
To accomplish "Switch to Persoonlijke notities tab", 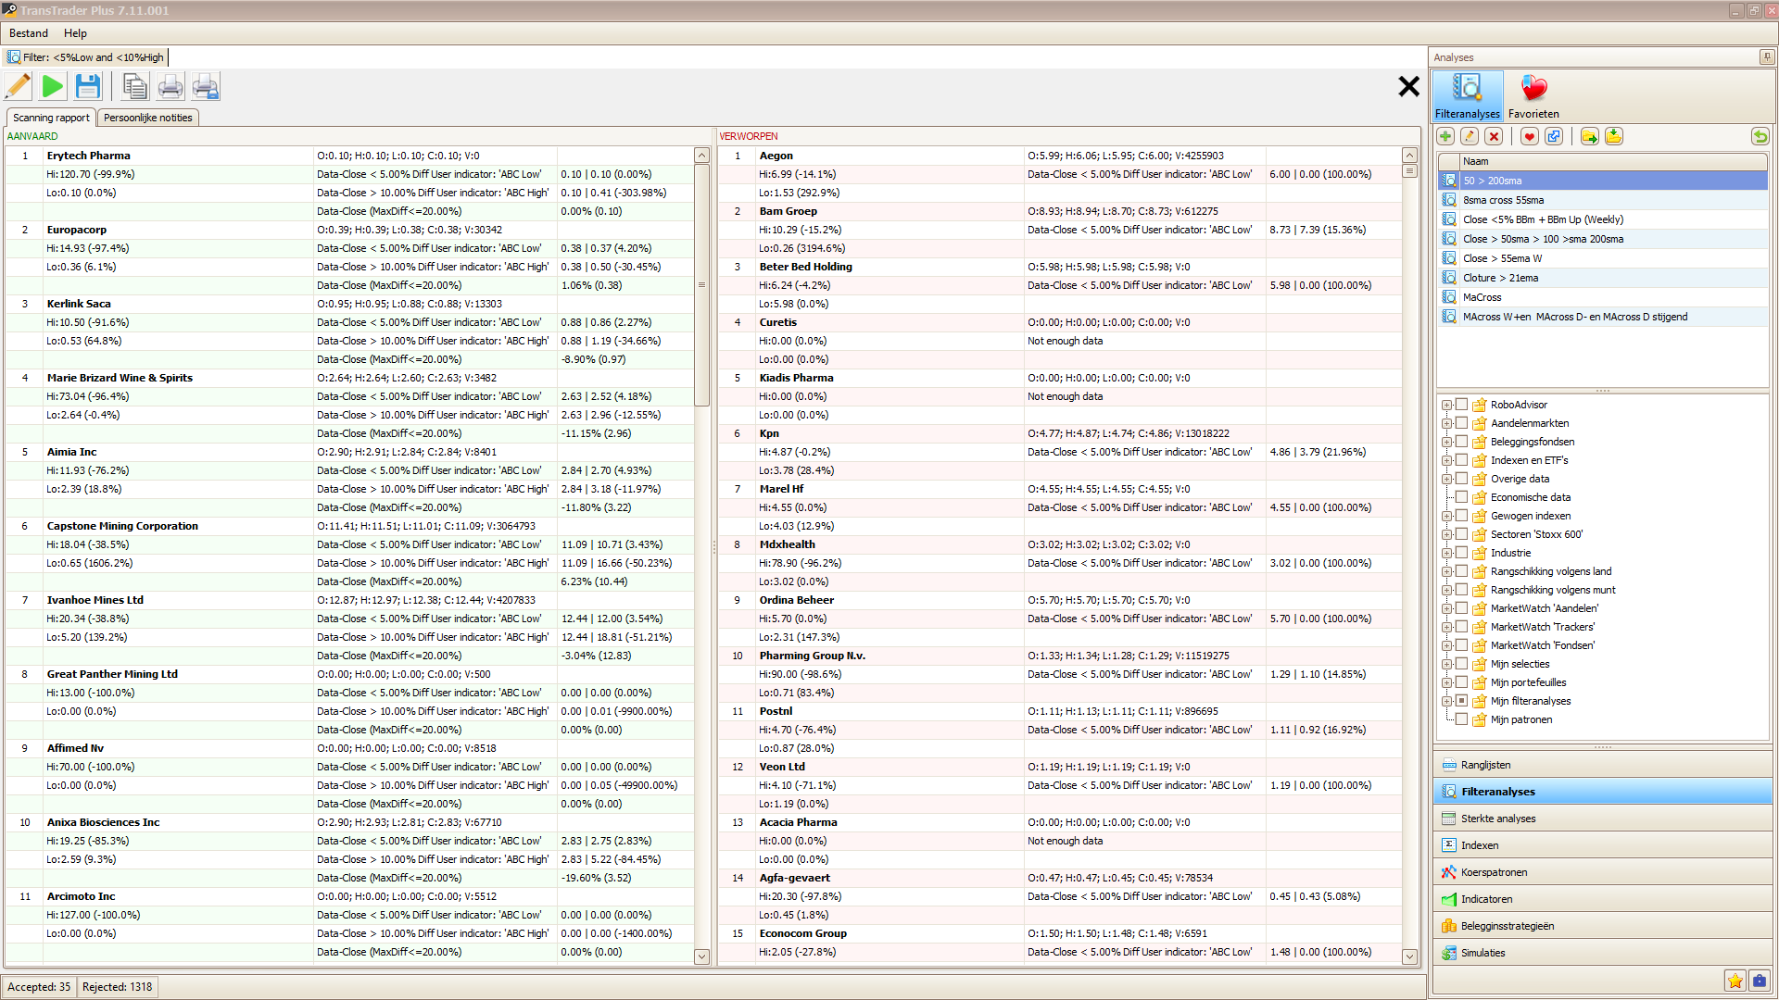I will 148,118.
